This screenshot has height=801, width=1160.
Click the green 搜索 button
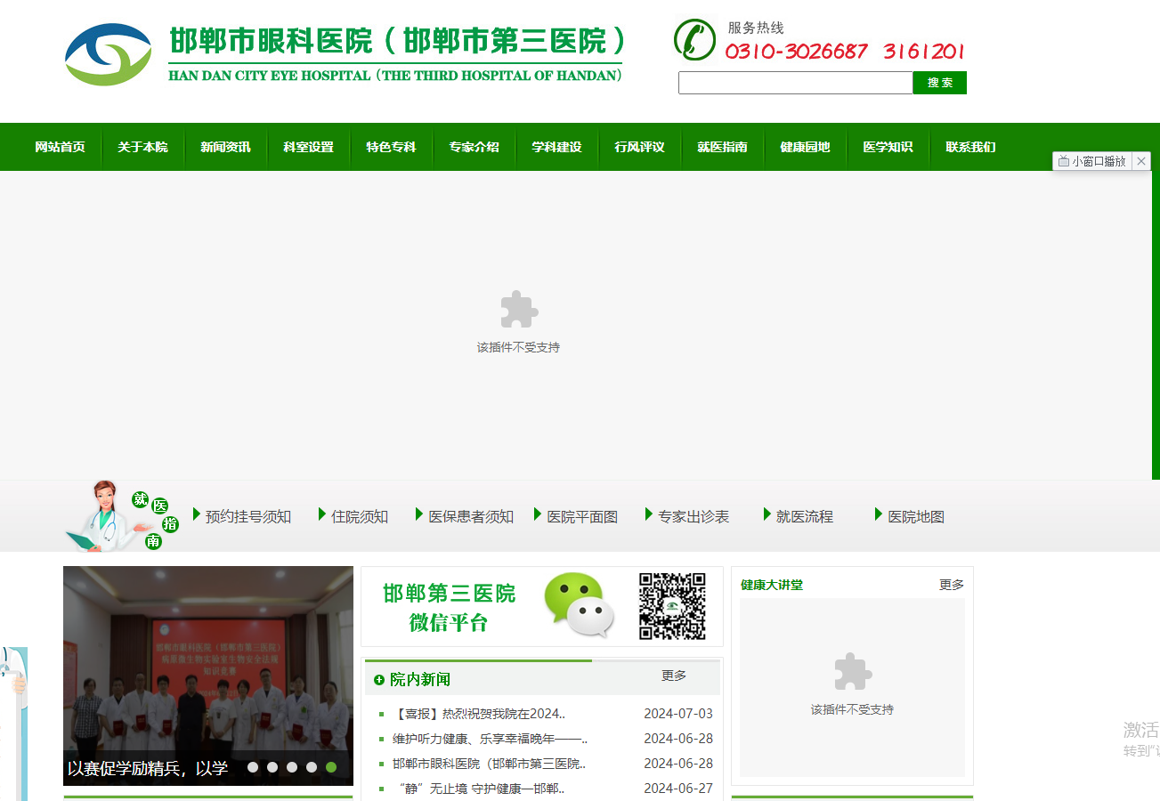940,83
